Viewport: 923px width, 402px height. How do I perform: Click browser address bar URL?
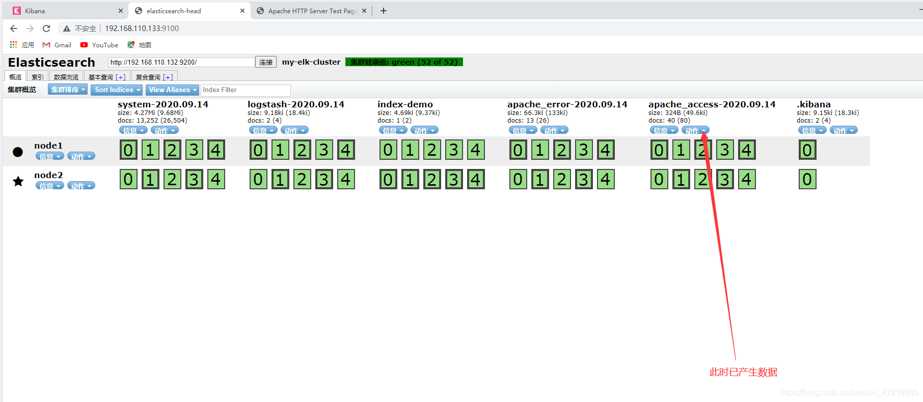click(142, 28)
